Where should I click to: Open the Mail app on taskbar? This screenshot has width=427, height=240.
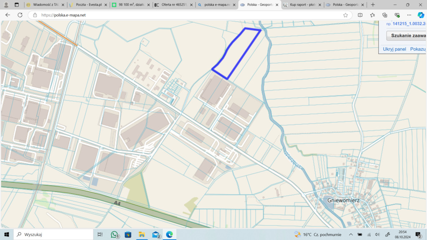coord(156,235)
